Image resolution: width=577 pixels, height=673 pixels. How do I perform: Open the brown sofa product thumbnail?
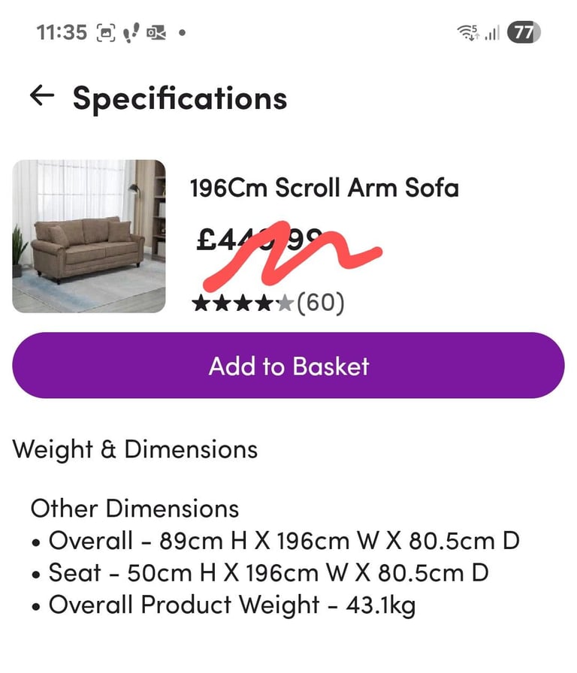pos(89,237)
